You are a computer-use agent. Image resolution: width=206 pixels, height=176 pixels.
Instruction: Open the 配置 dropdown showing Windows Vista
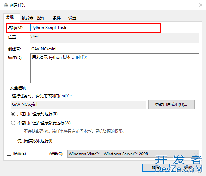click(x=133, y=154)
